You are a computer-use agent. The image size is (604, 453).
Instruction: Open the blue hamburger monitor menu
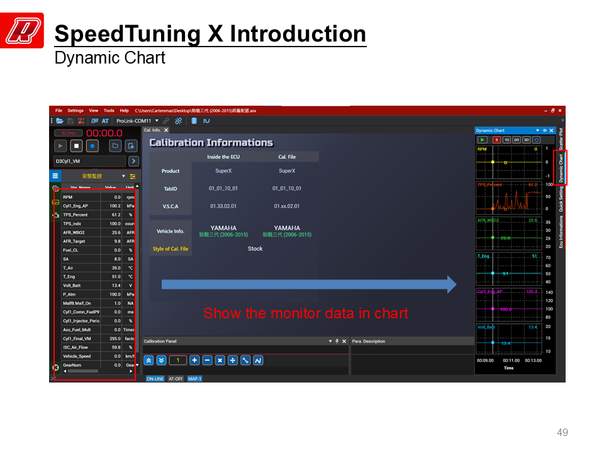coord(55,176)
